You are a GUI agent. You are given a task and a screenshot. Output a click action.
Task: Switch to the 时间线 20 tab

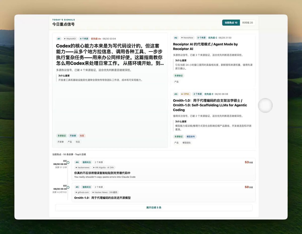(248, 23)
